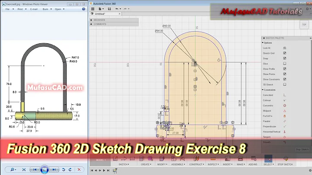
Task: Select the Concentric constraint icon
Action: pyautogui.click(x=285, y=106)
